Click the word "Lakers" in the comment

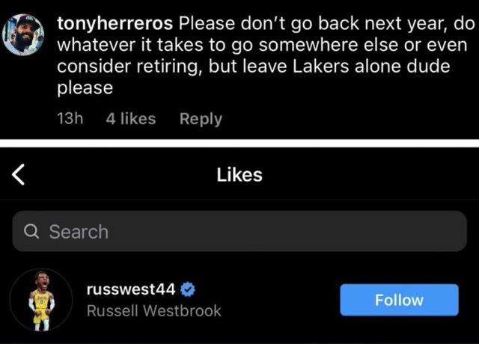(x=321, y=67)
